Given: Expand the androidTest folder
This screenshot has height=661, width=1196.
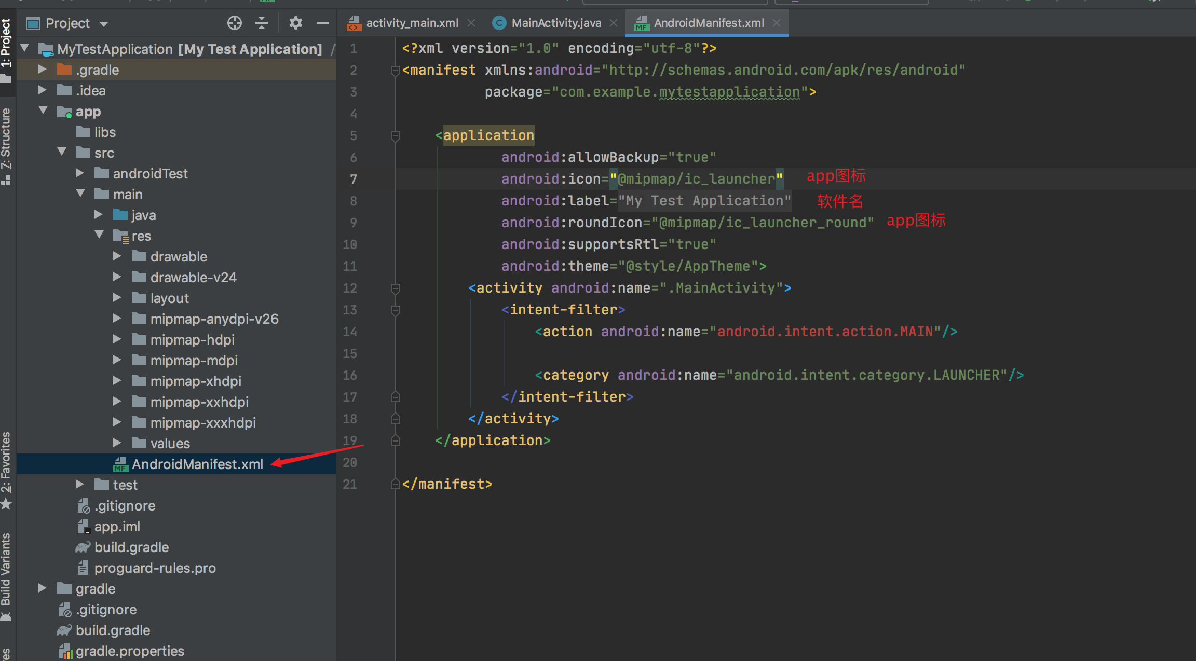Looking at the screenshot, I should pos(80,173).
